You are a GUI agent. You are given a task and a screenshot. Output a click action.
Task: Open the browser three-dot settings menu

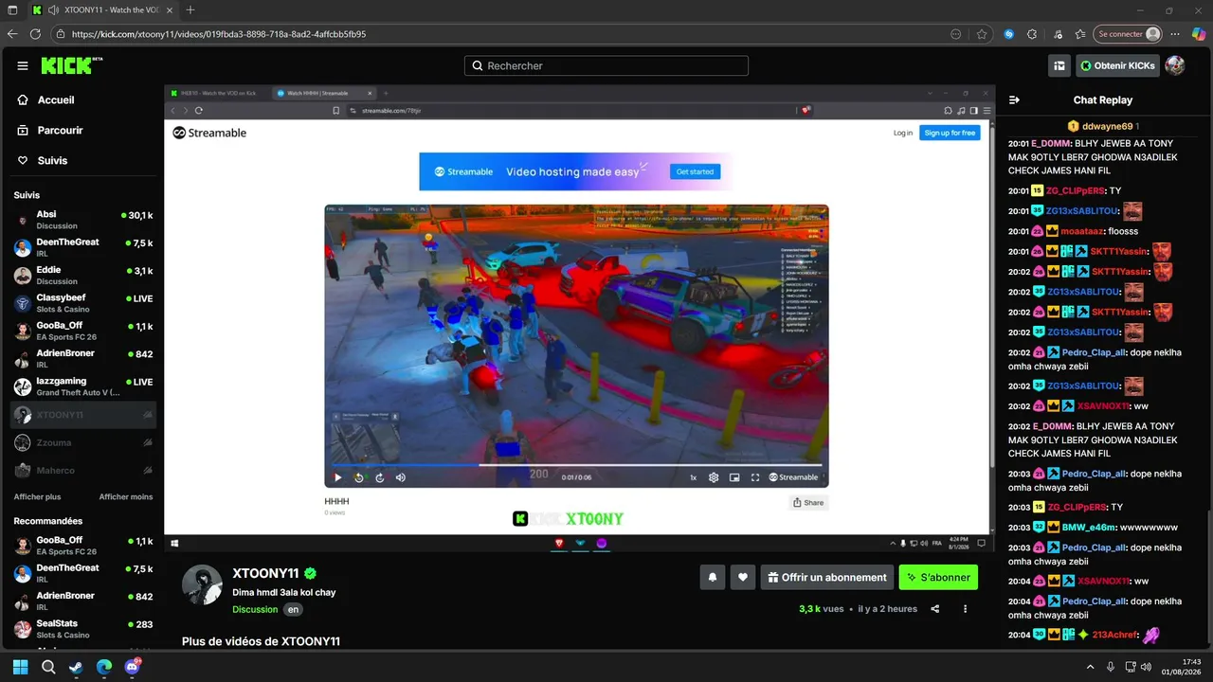(1177, 34)
